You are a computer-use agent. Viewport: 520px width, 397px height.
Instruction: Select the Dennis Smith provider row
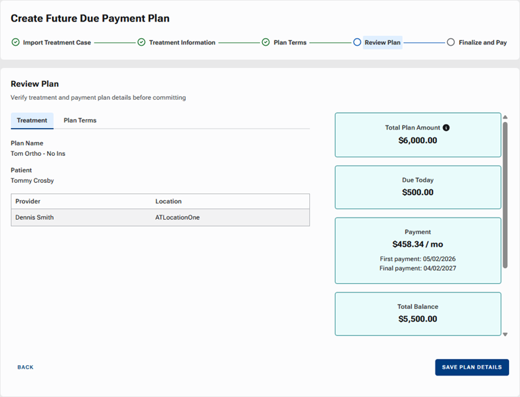160,218
